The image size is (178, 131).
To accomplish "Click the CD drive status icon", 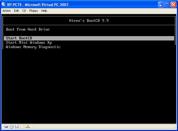I will (x=11, y=127).
